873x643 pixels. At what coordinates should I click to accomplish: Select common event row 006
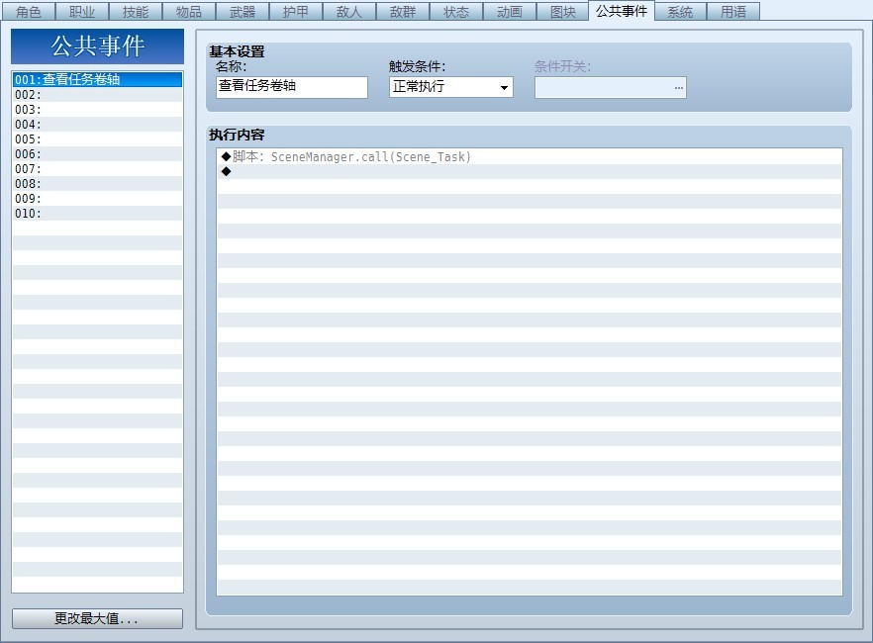(x=97, y=154)
